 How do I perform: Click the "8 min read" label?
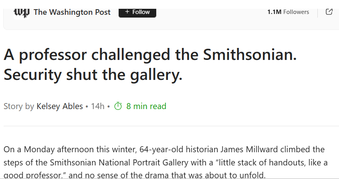(x=146, y=106)
